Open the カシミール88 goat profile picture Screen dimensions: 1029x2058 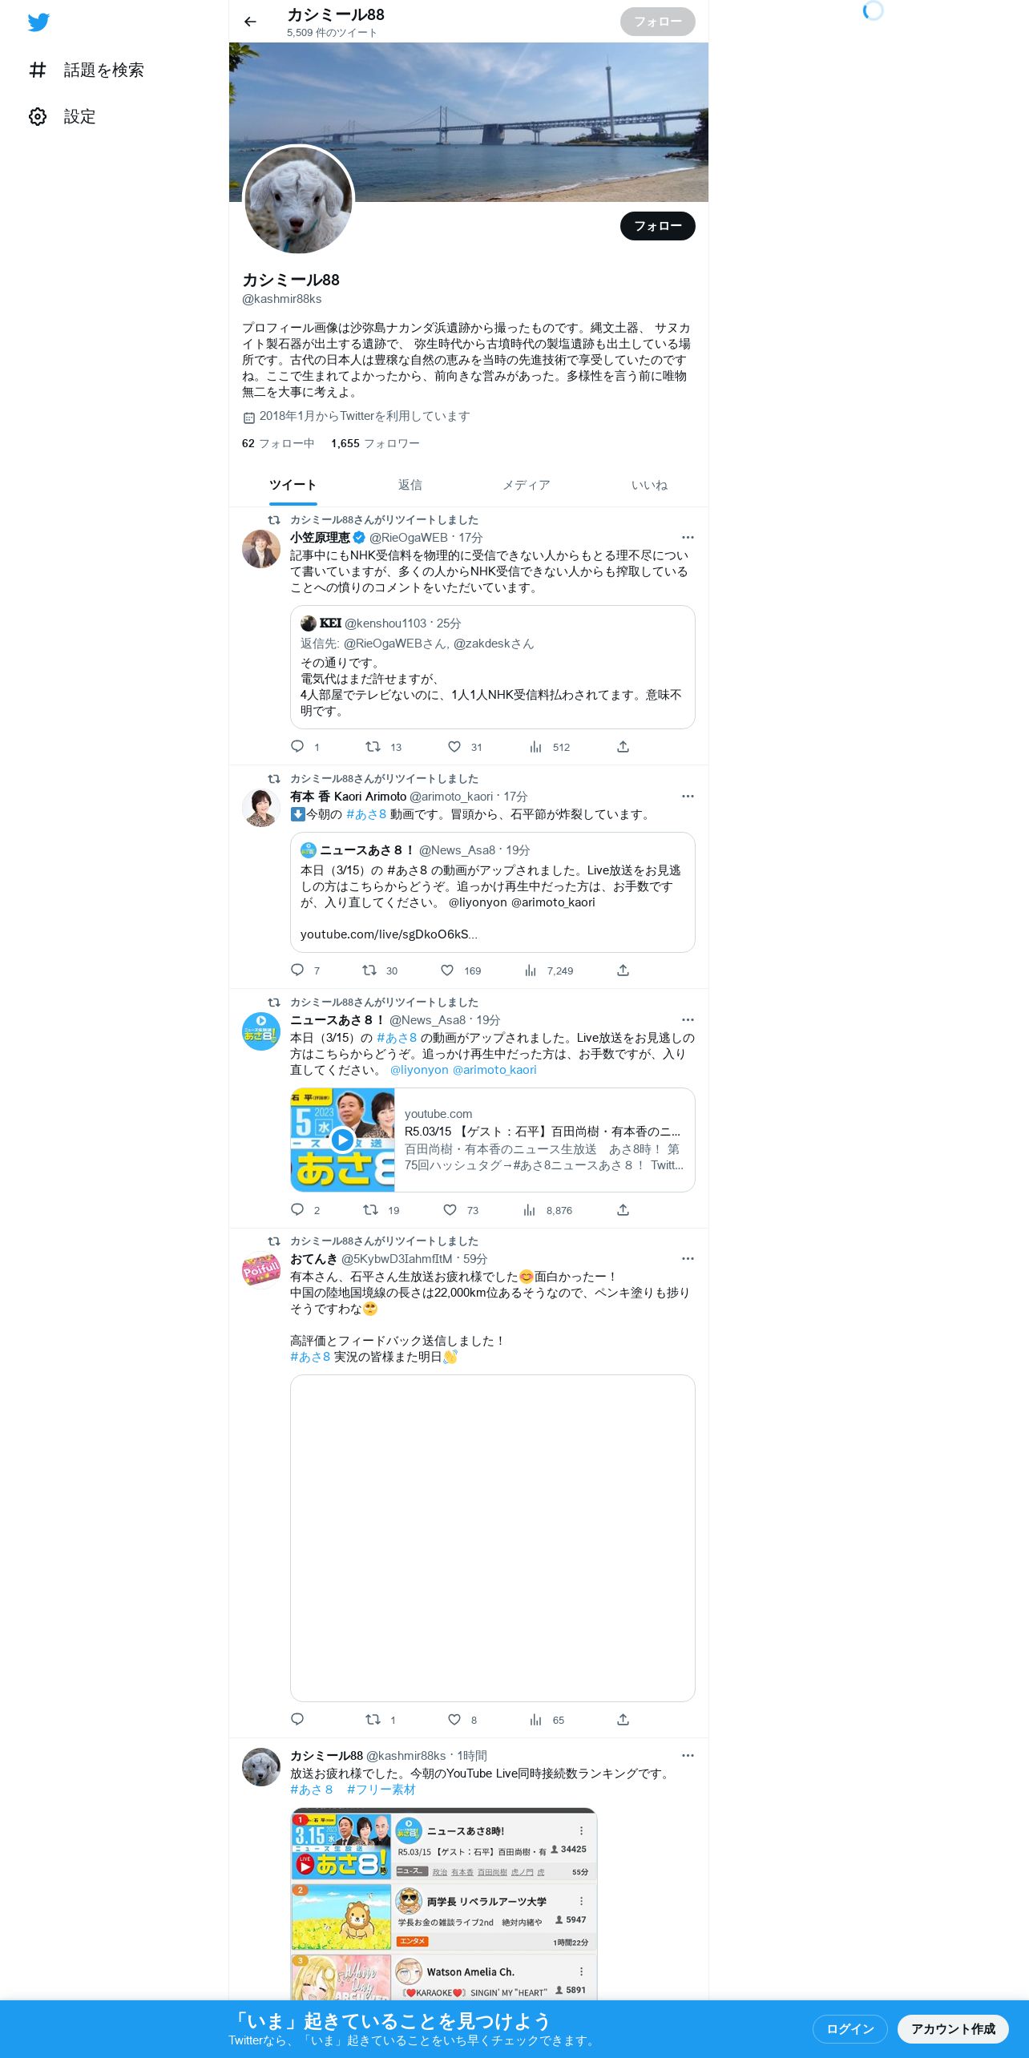(x=298, y=200)
